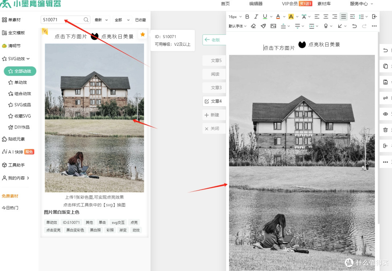Image resolution: width=392 pixels, height=271 pixels.
Task: Click the paragraph spacing before icon
Action: coord(283,26)
